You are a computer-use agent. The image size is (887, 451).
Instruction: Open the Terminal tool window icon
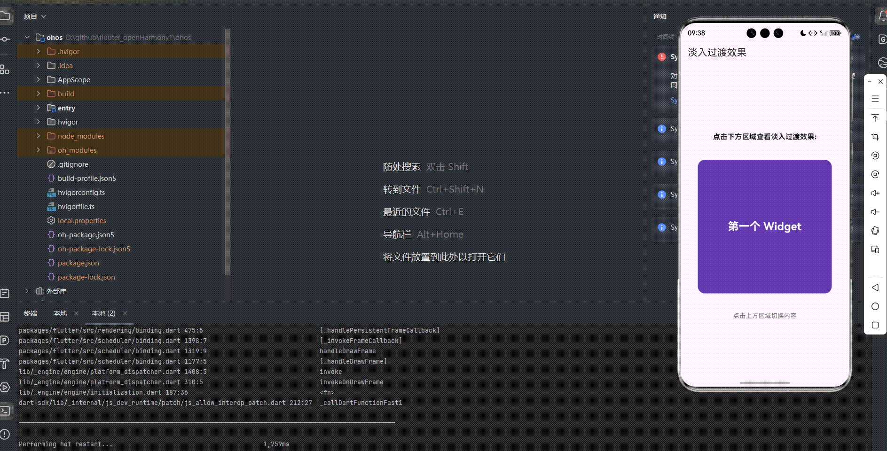click(x=5, y=411)
